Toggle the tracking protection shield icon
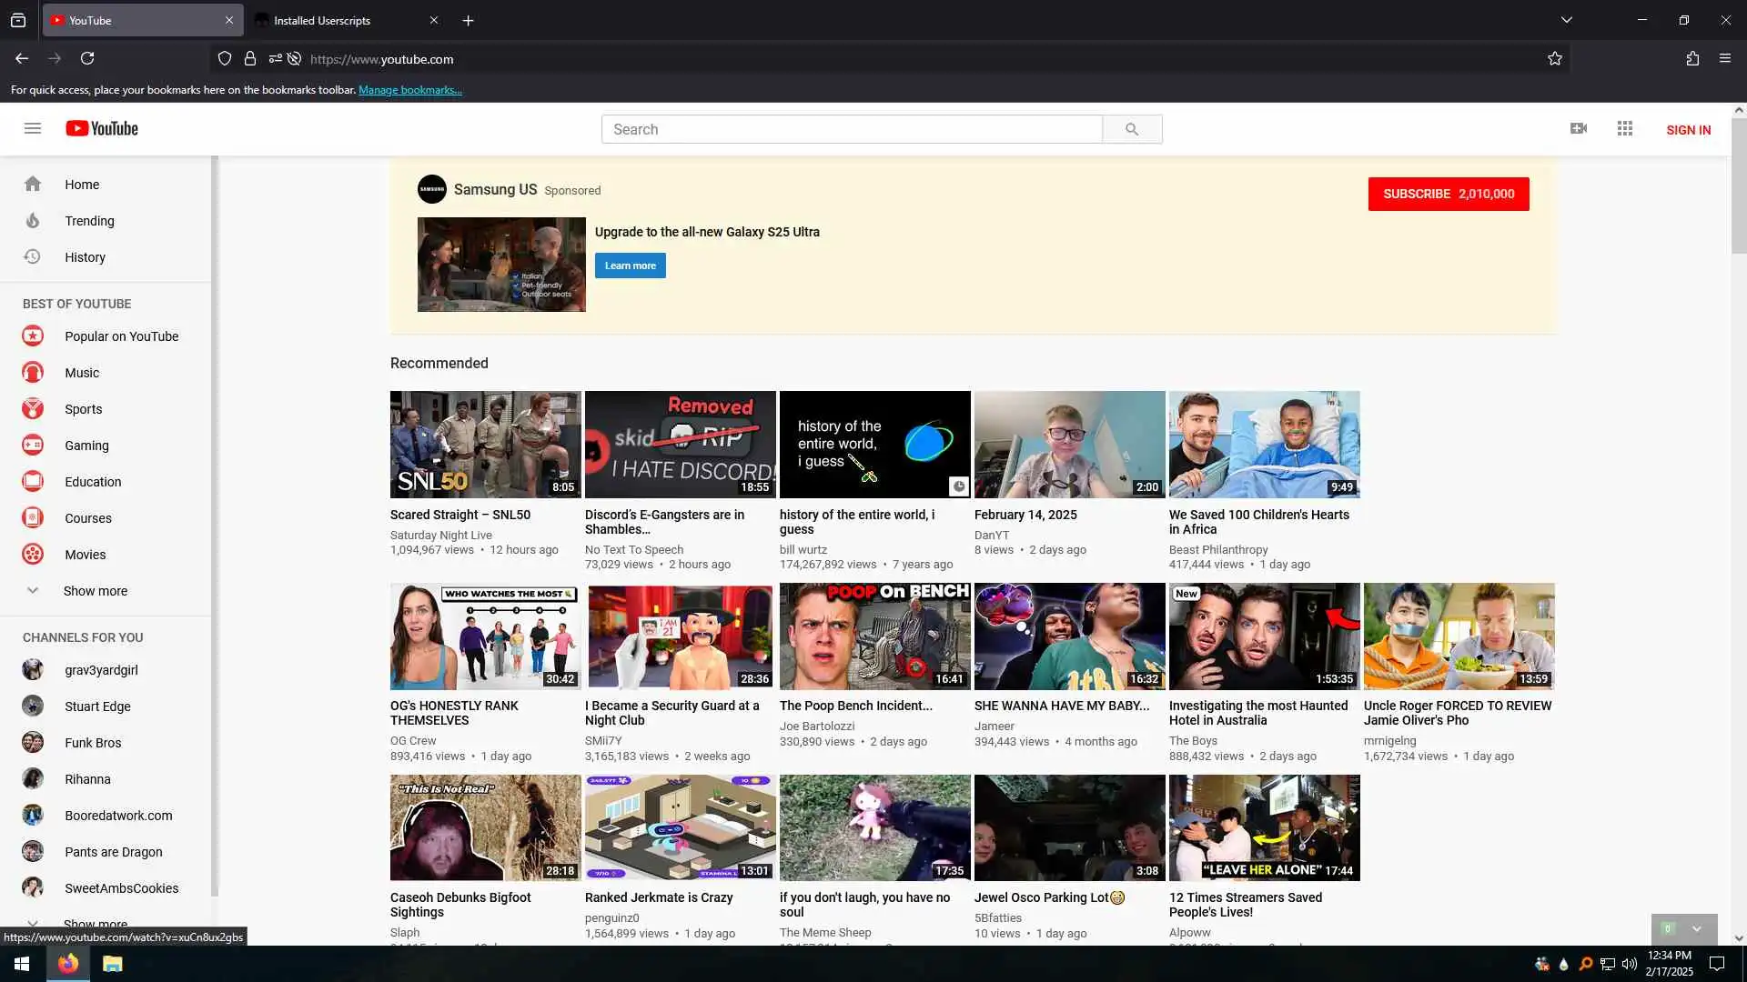 (225, 59)
